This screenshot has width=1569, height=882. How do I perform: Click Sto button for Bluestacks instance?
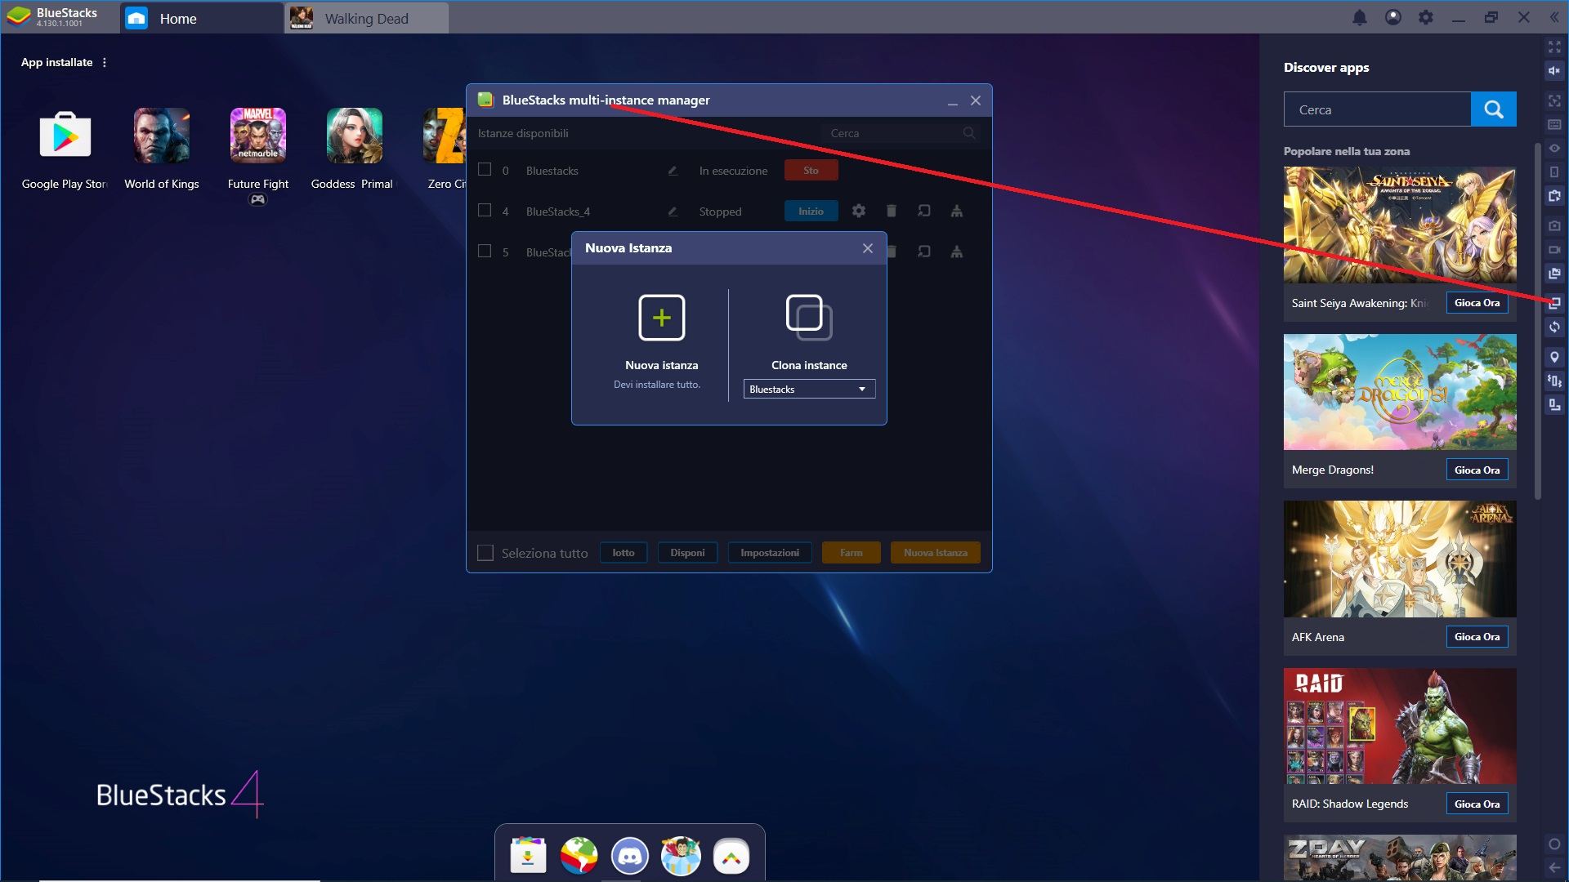click(x=811, y=171)
